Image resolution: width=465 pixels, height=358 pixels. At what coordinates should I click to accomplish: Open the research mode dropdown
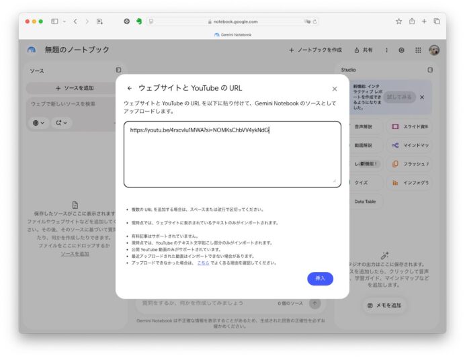click(x=61, y=123)
